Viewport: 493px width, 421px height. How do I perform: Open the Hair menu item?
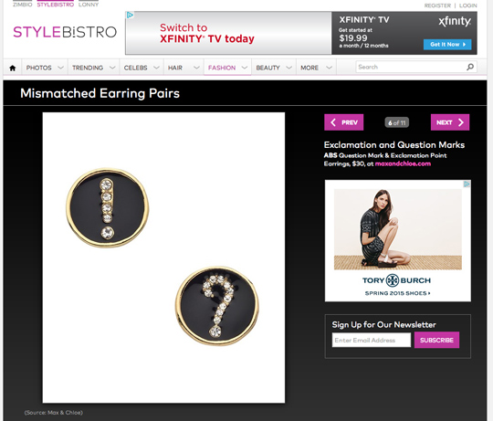point(175,68)
